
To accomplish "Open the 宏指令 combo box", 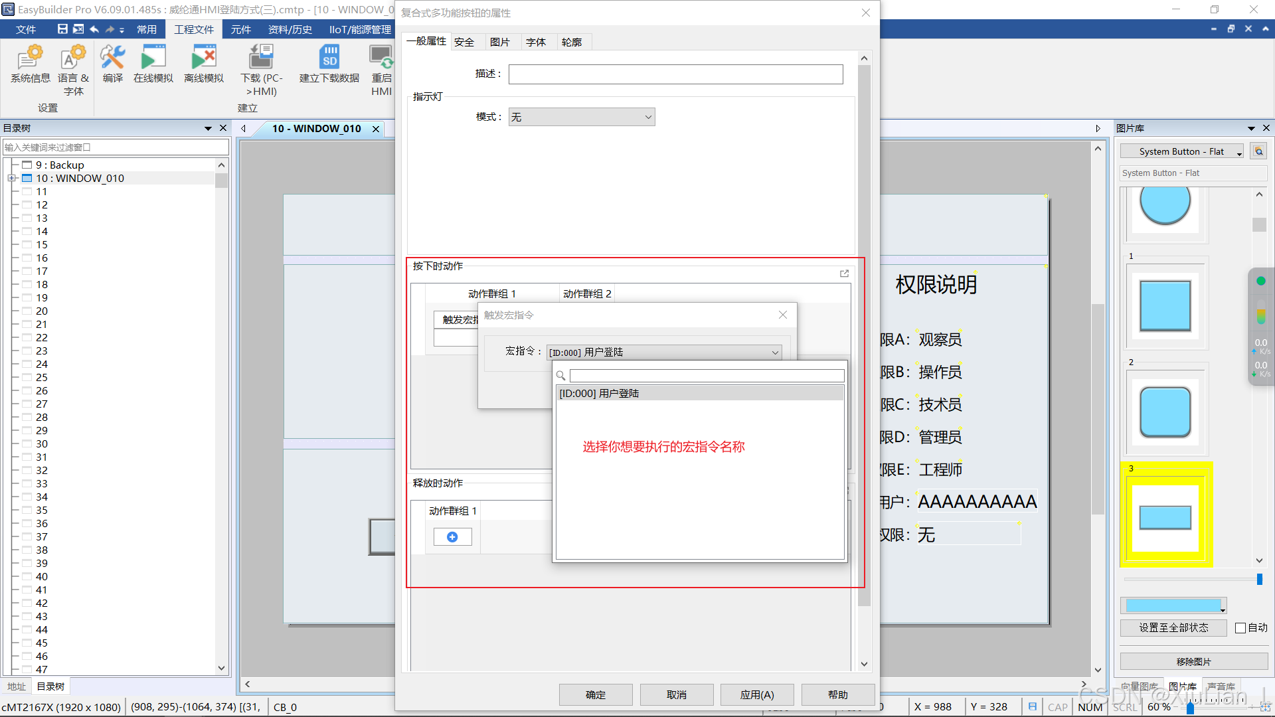I will click(663, 353).
